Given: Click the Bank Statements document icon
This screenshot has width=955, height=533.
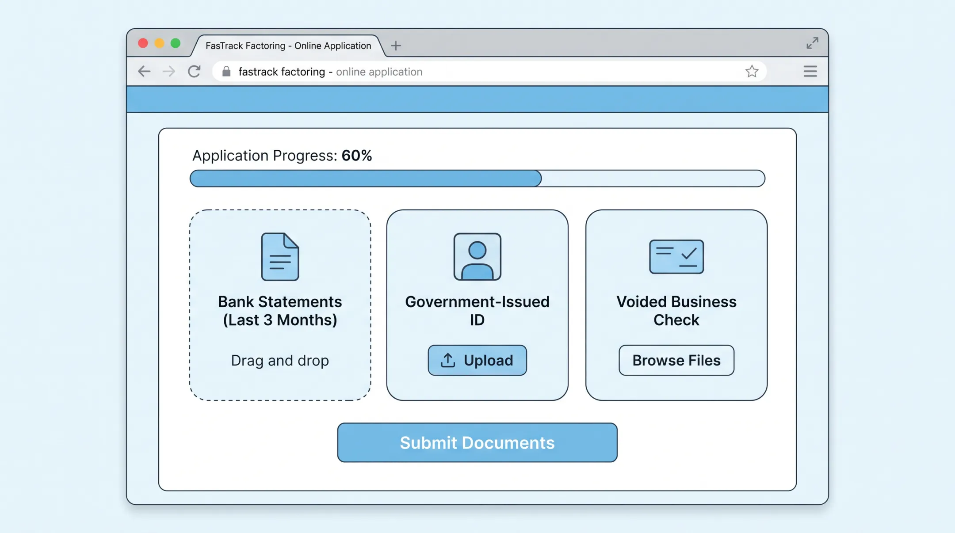Looking at the screenshot, I should point(280,257).
